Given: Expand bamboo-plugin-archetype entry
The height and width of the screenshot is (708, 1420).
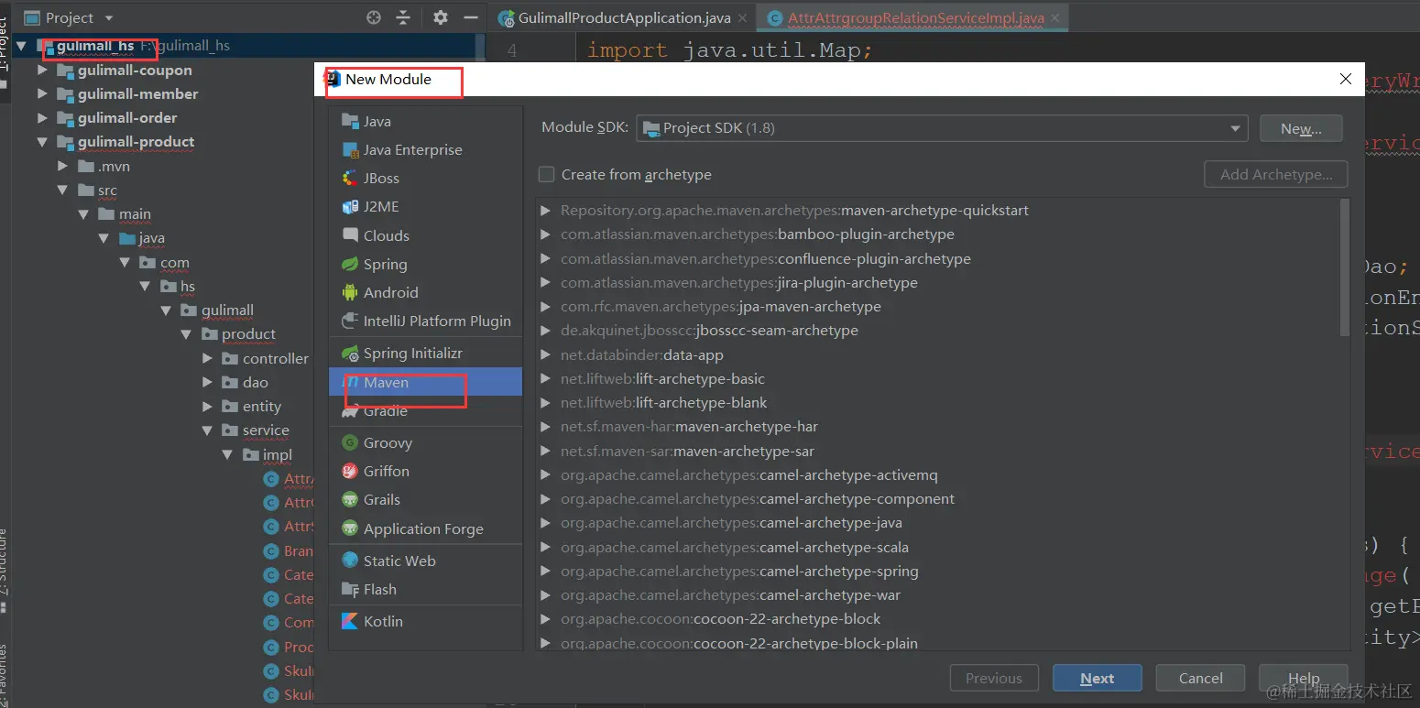Looking at the screenshot, I should pos(546,234).
